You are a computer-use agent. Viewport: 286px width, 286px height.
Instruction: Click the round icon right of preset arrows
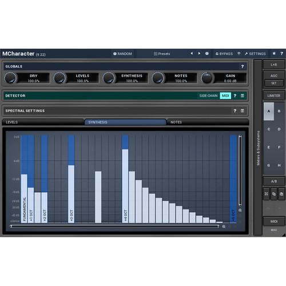click(207, 53)
